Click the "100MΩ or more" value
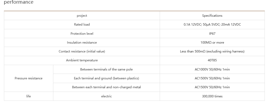This screenshot has width=269, height=106. pos(212,43)
